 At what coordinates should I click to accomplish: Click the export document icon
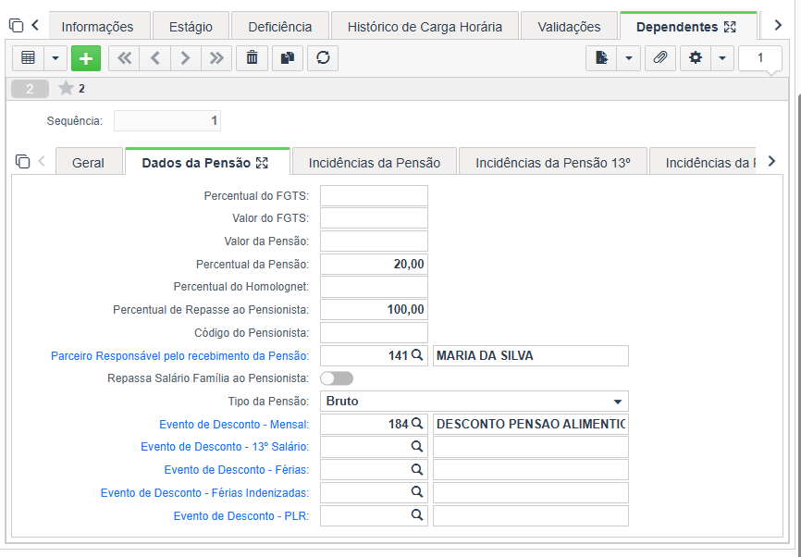[601, 58]
